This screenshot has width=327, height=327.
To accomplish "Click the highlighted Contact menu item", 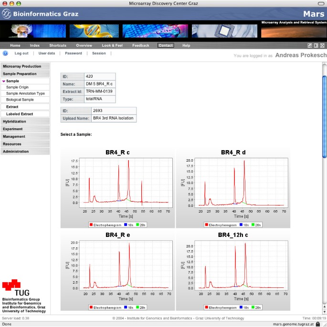I will [x=166, y=45].
